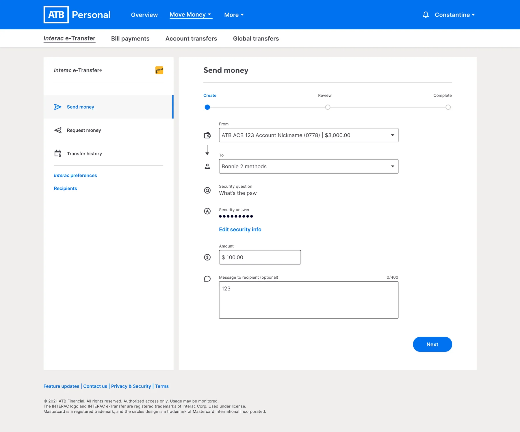Open Contact us footer link
The height and width of the screenshot is (432, 520).
click(95, 386)
